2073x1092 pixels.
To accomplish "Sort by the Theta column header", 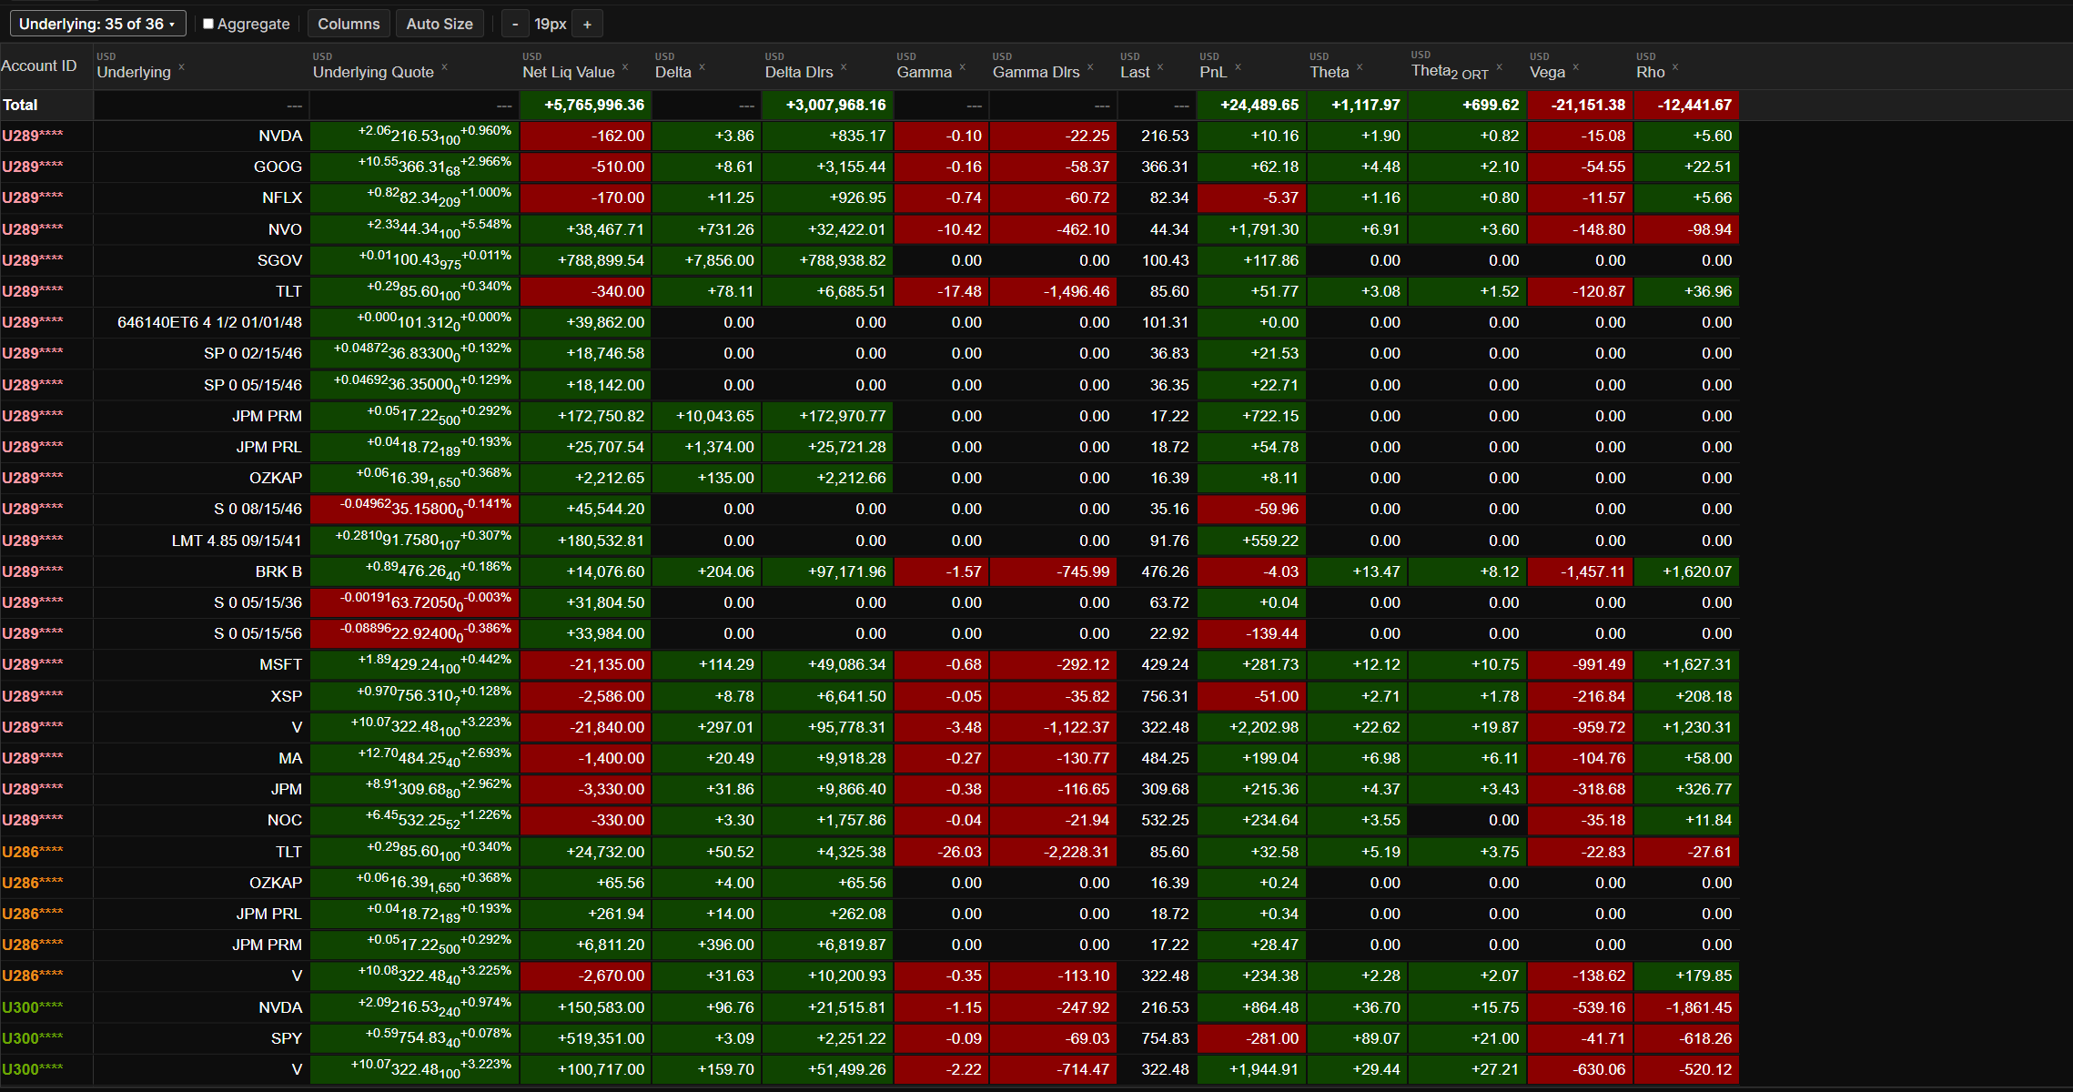I will pyautogui.click(x=1330, y=72).
